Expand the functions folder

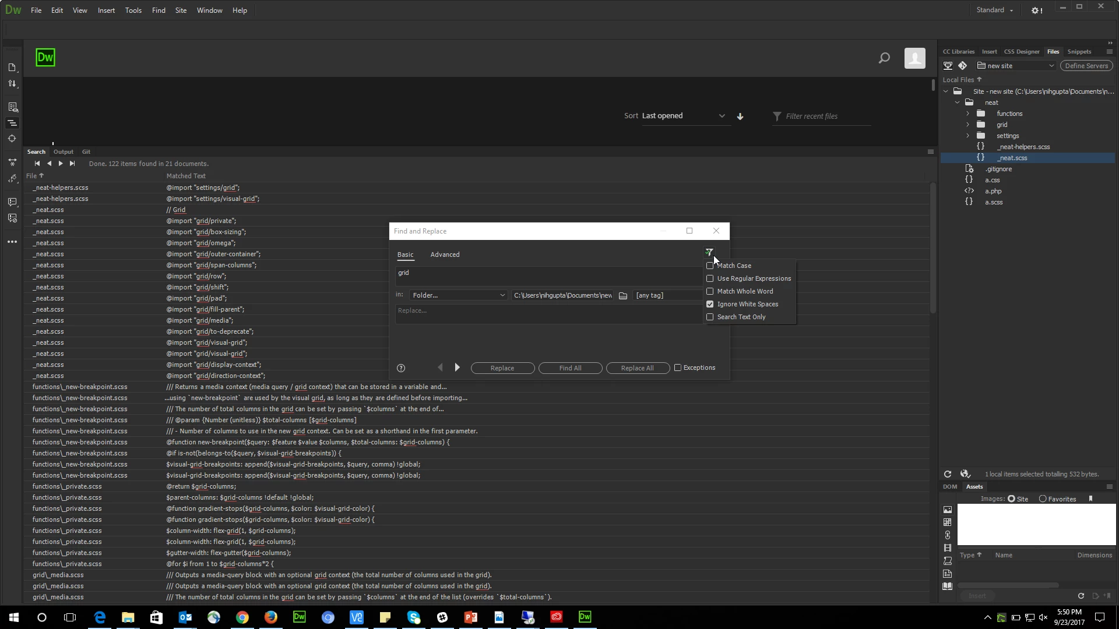click(x=968, y=114)
